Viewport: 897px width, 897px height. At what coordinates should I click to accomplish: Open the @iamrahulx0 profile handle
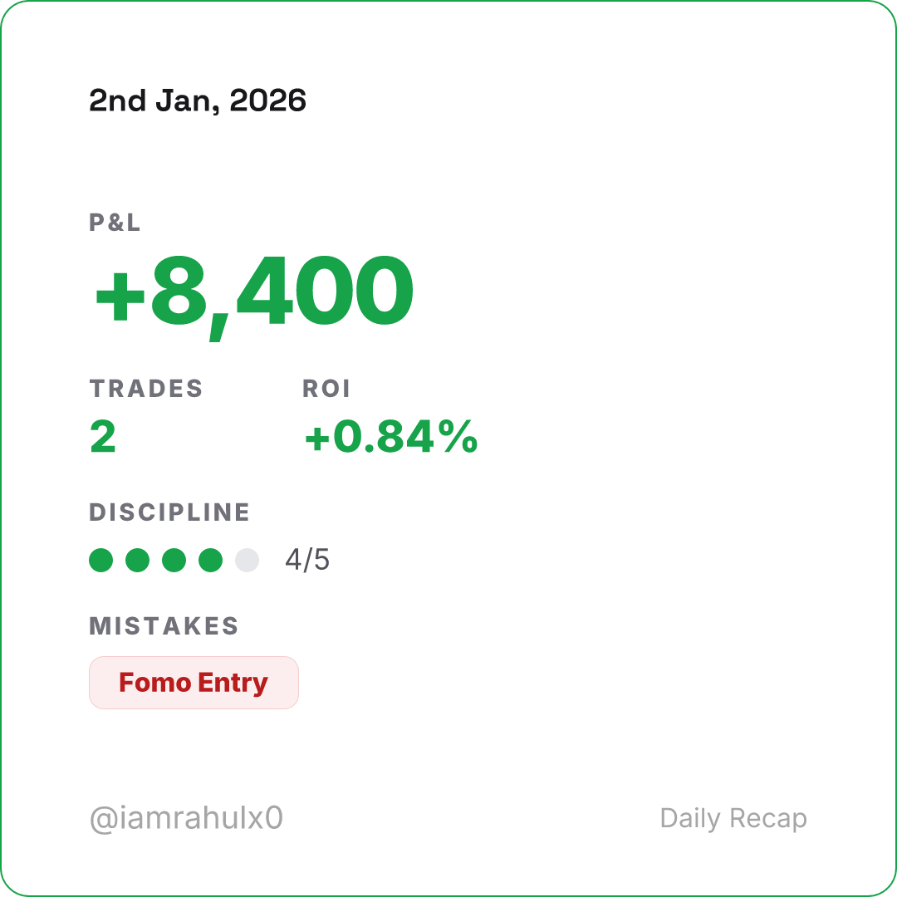pyautogui.click(x=186, y=819)
